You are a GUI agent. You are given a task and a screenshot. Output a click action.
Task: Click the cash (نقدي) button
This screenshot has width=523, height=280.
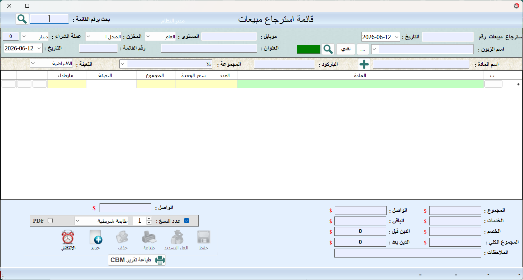345,49
